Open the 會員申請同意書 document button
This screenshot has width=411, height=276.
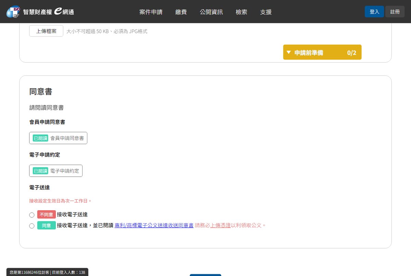(x=58, y=138)
